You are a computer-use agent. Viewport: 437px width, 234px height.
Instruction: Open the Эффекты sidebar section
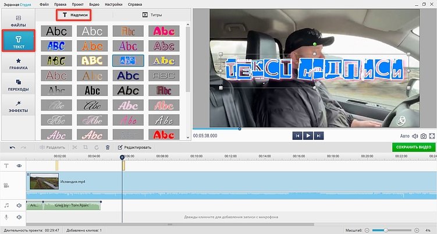(x=19, y=107)
